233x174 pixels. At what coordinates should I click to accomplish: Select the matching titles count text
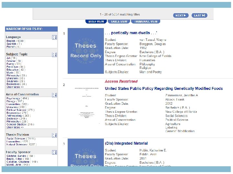(120, 15)
